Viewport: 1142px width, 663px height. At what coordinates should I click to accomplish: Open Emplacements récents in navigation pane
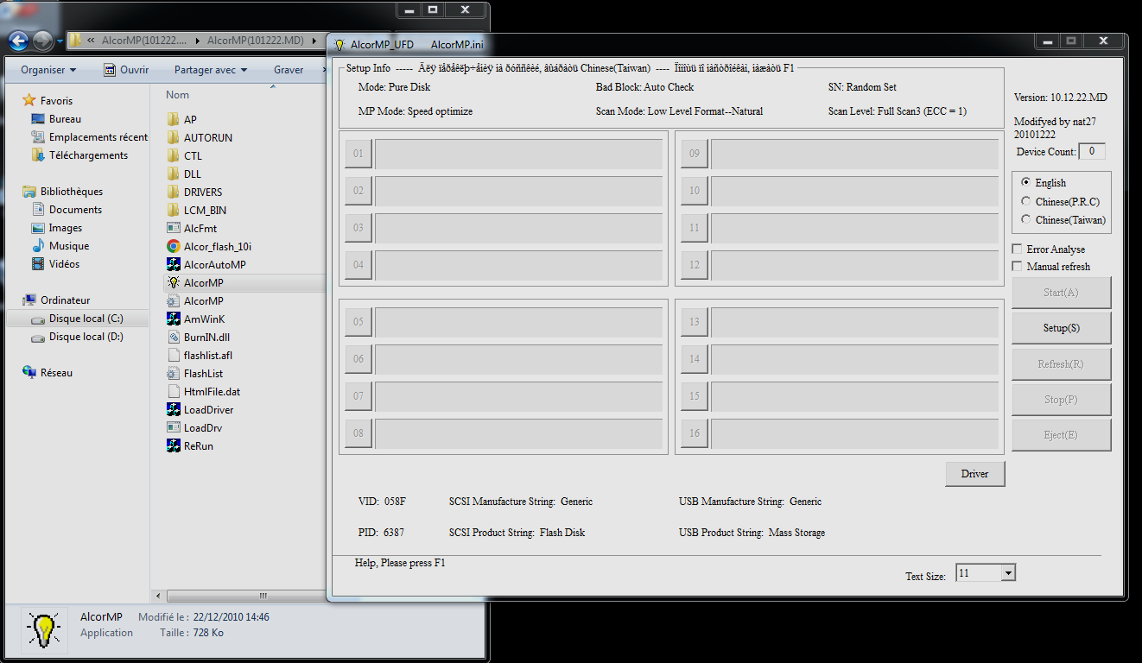point(89,136)
